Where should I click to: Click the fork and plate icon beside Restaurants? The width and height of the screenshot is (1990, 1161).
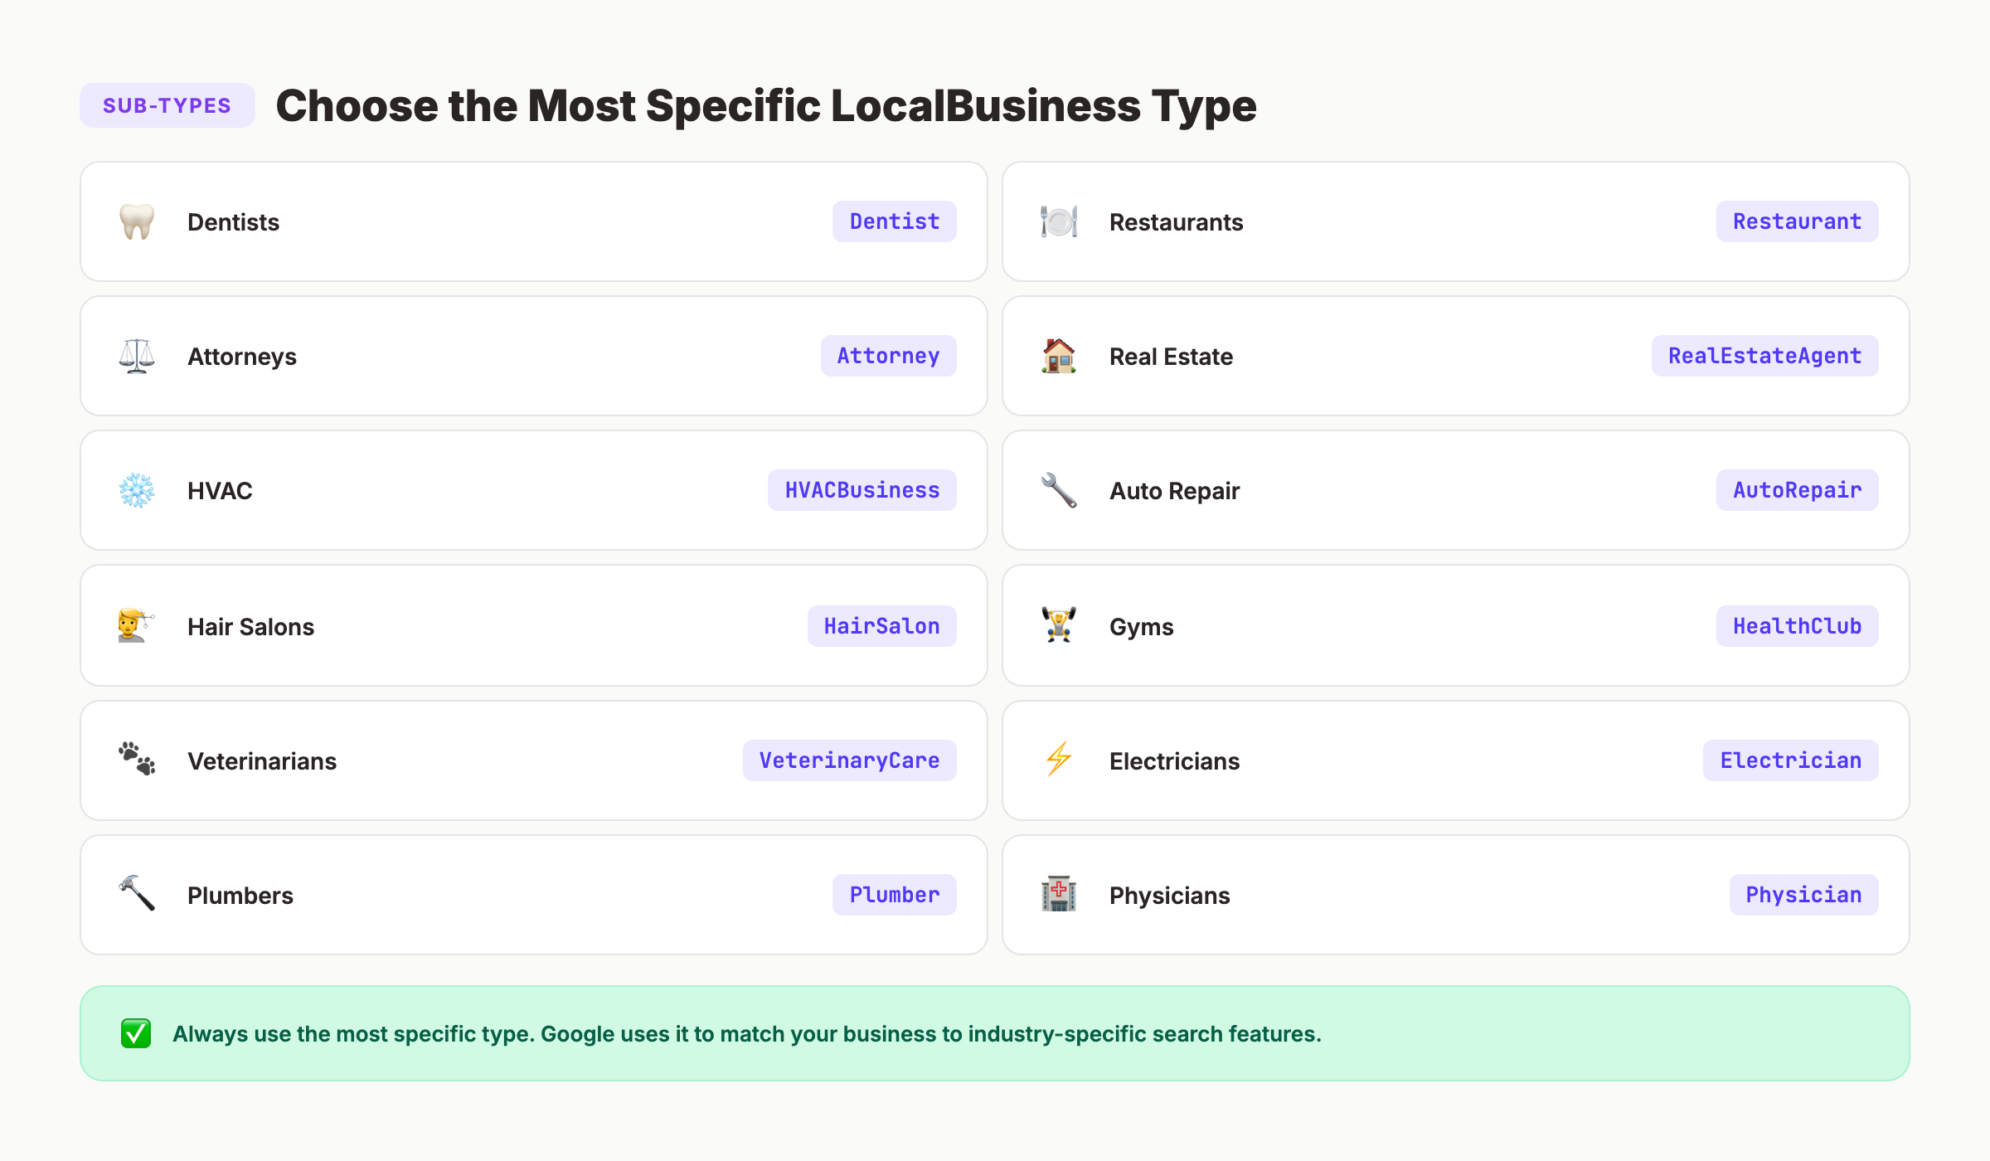pyautogui.click(x=1058, y=221)
